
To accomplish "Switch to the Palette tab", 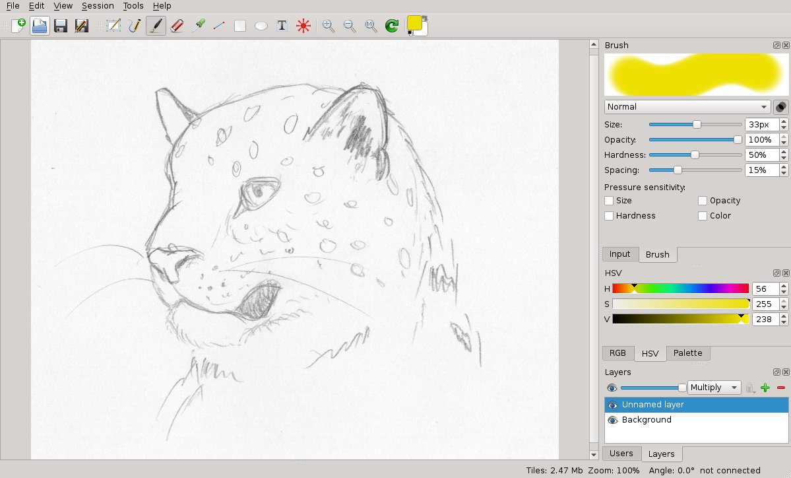I will tap(687, 353).
